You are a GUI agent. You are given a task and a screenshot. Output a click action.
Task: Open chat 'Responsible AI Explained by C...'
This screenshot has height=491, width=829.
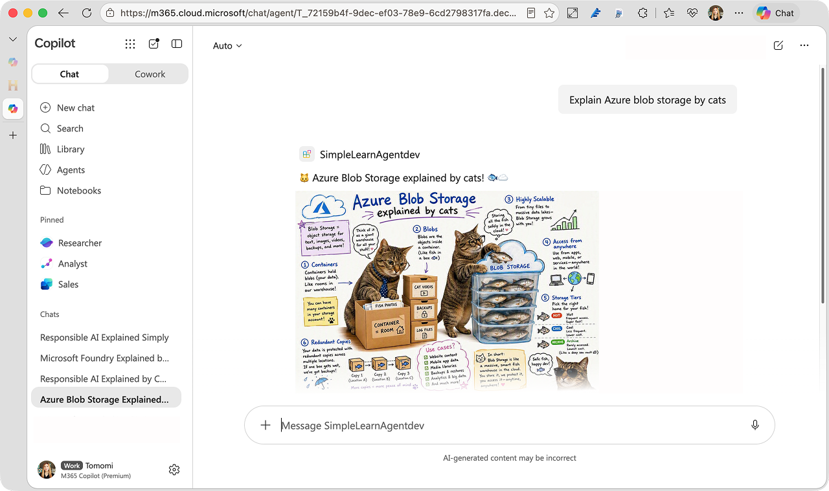tap(104, 378)
